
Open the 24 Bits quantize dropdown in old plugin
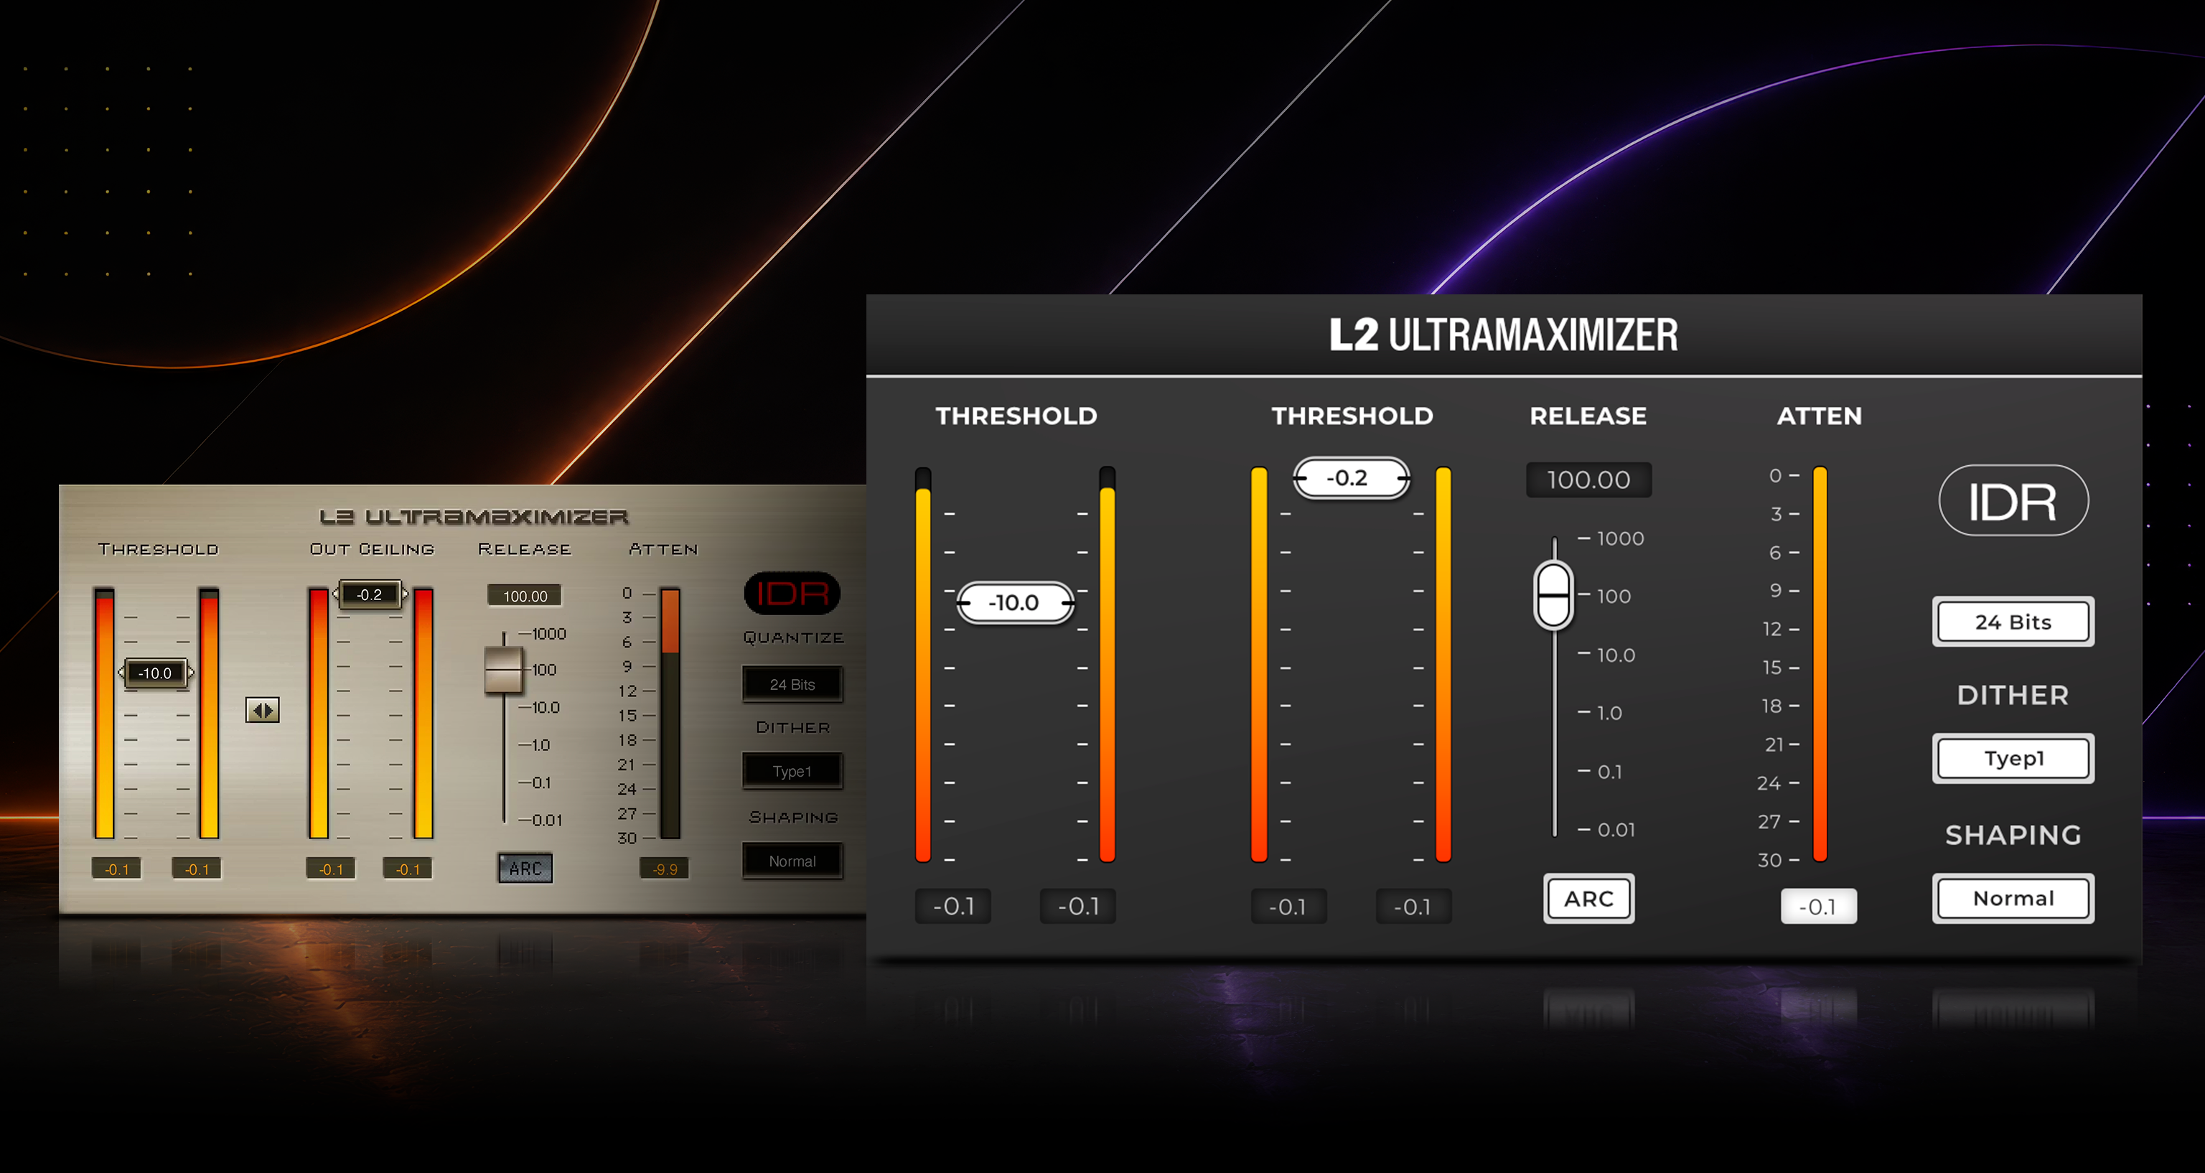[792, 684]
